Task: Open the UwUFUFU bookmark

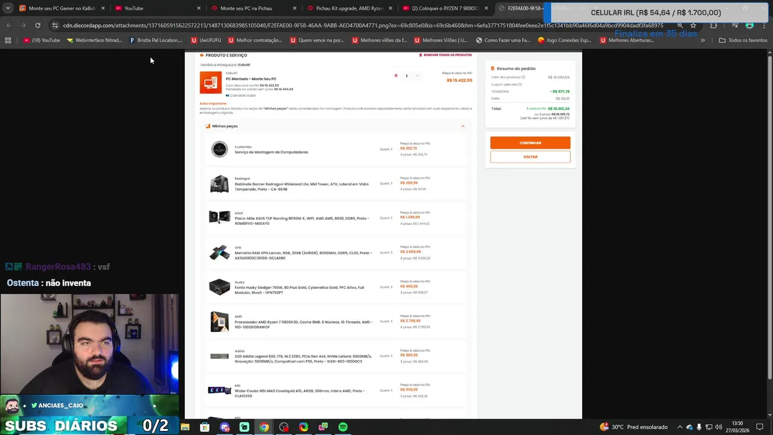Action: [206, 40]
